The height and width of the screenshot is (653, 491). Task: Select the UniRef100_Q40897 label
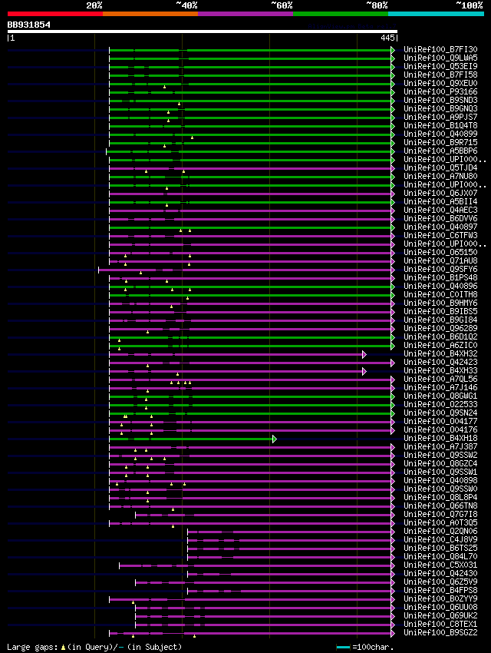440,227
